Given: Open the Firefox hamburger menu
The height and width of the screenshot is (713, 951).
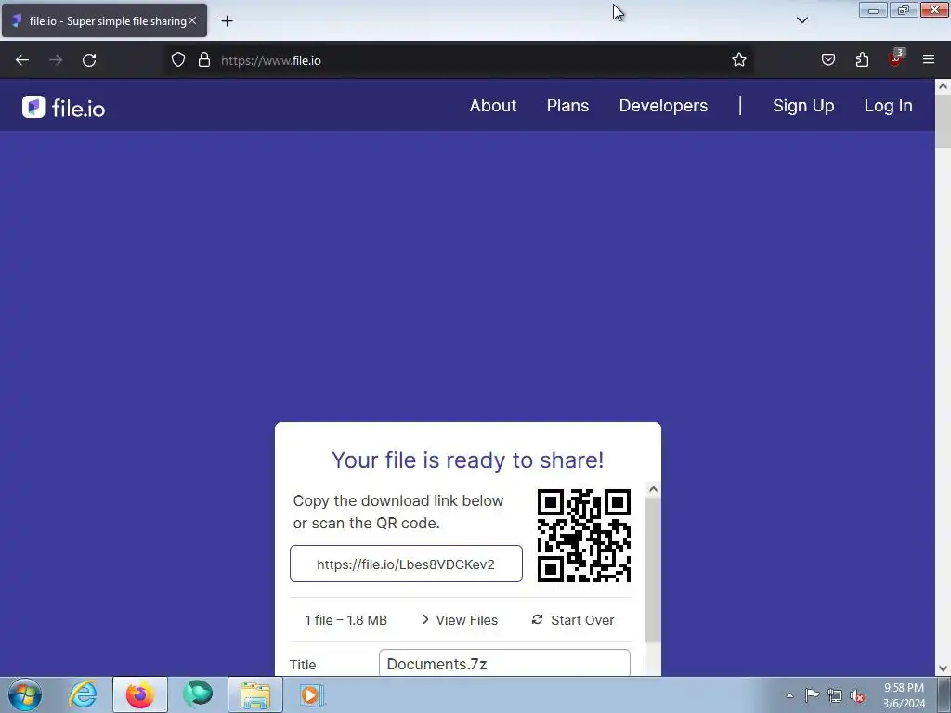Looking at the screenshot, I should coord(929,59).
